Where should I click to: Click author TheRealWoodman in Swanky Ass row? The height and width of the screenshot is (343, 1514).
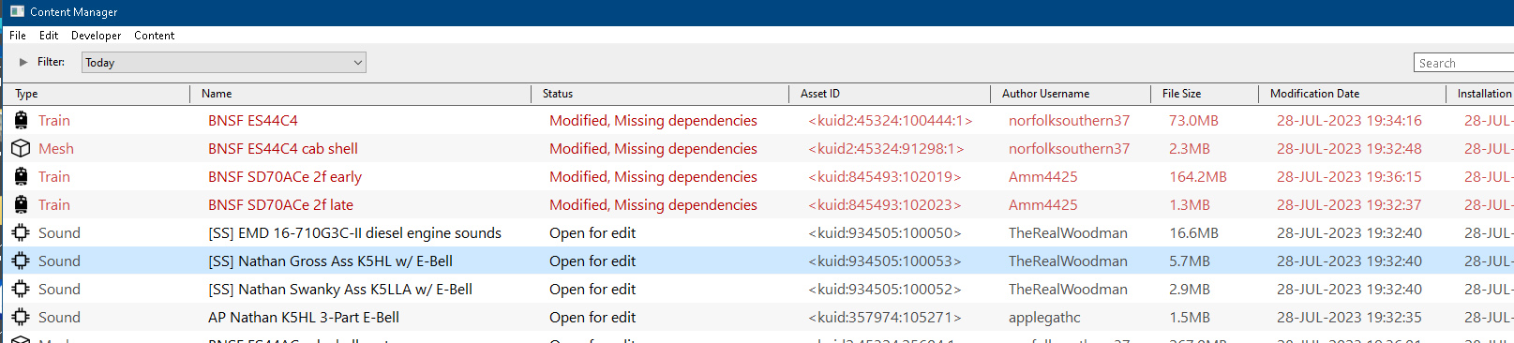point(1068,289)
